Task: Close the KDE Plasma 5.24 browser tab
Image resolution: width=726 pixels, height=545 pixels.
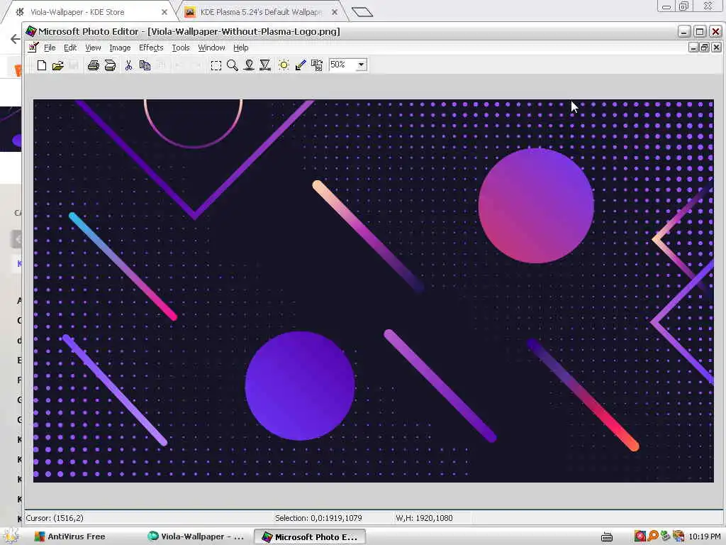Action: [x=335, y=13]
